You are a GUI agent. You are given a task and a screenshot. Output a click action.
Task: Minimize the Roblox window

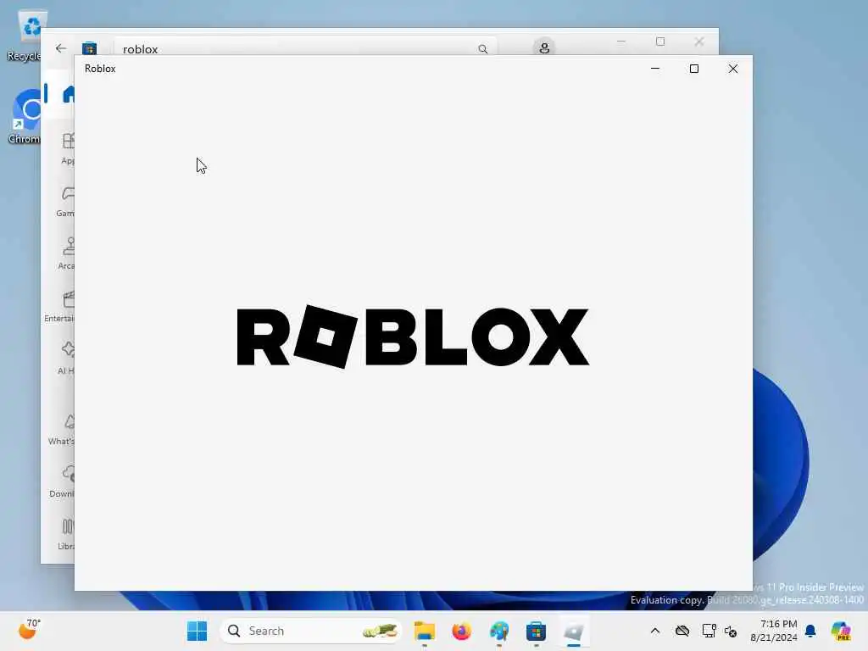(x=655, y=69)
